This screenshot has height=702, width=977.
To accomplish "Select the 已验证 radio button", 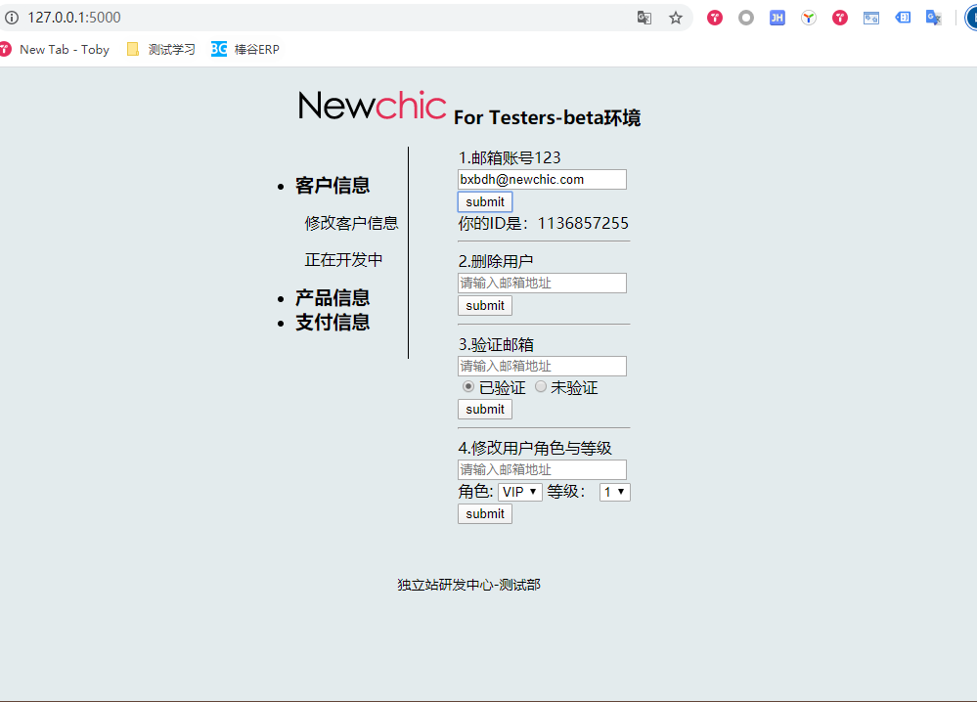I will click(467, 387).
